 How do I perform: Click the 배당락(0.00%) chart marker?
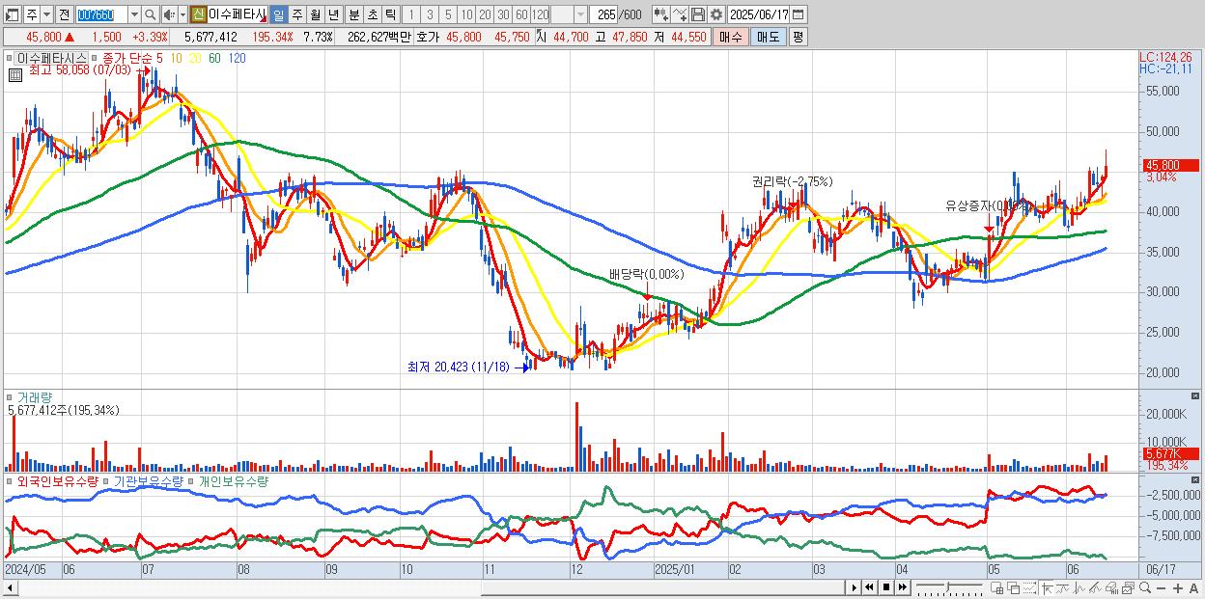coord(646,274)
